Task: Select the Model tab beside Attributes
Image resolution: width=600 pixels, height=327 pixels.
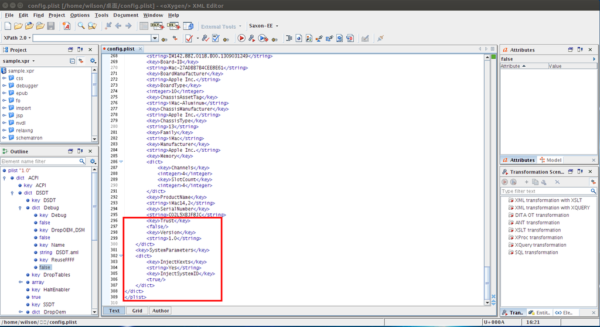Action: tap(550, 160)
